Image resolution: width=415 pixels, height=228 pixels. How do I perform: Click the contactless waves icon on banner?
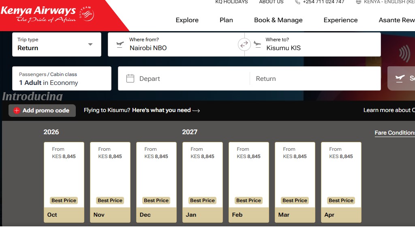tap(404, 54)
